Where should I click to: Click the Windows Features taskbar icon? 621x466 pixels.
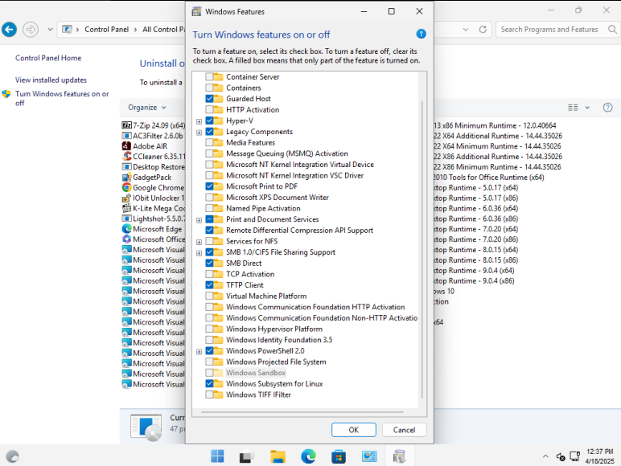click(399, 456)
